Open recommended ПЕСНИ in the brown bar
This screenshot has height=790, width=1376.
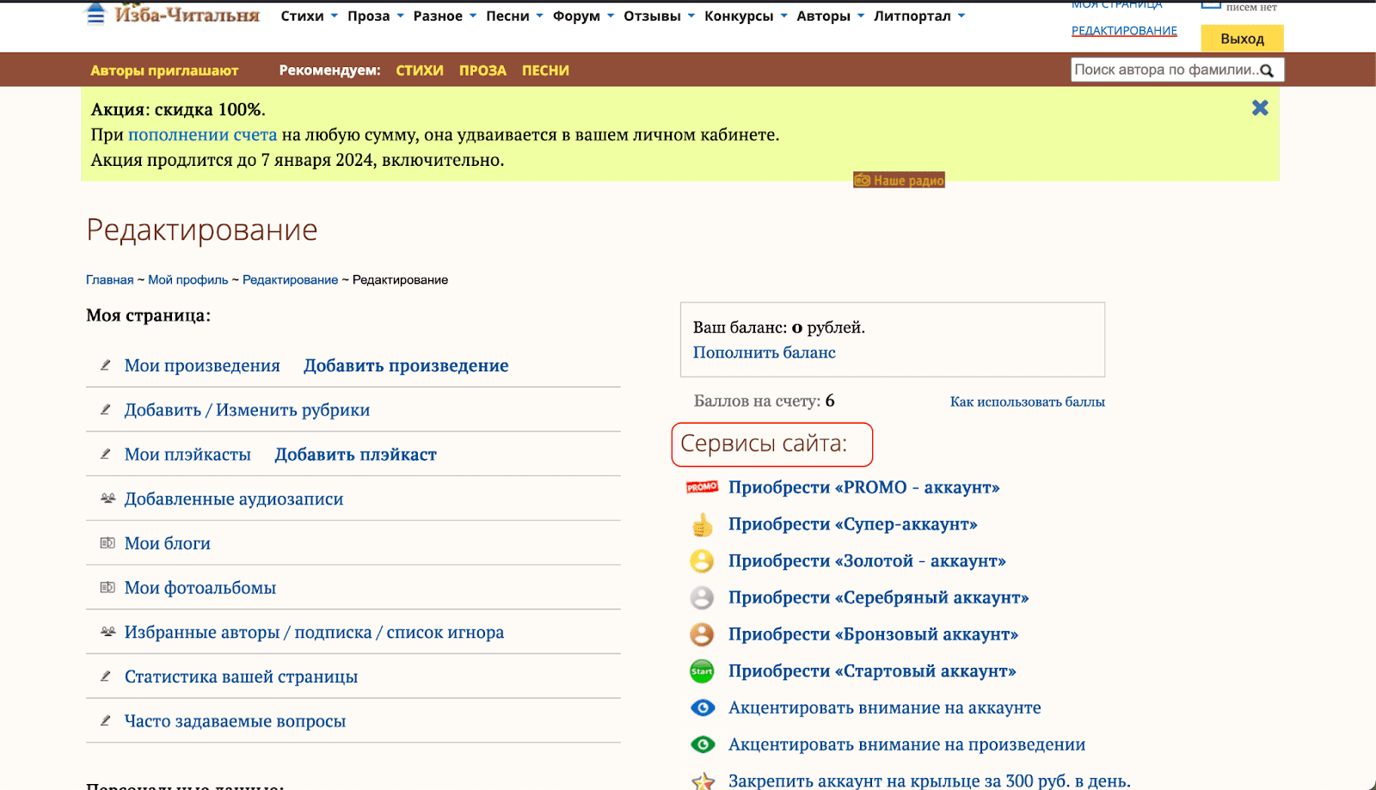[x=545, y=70]
